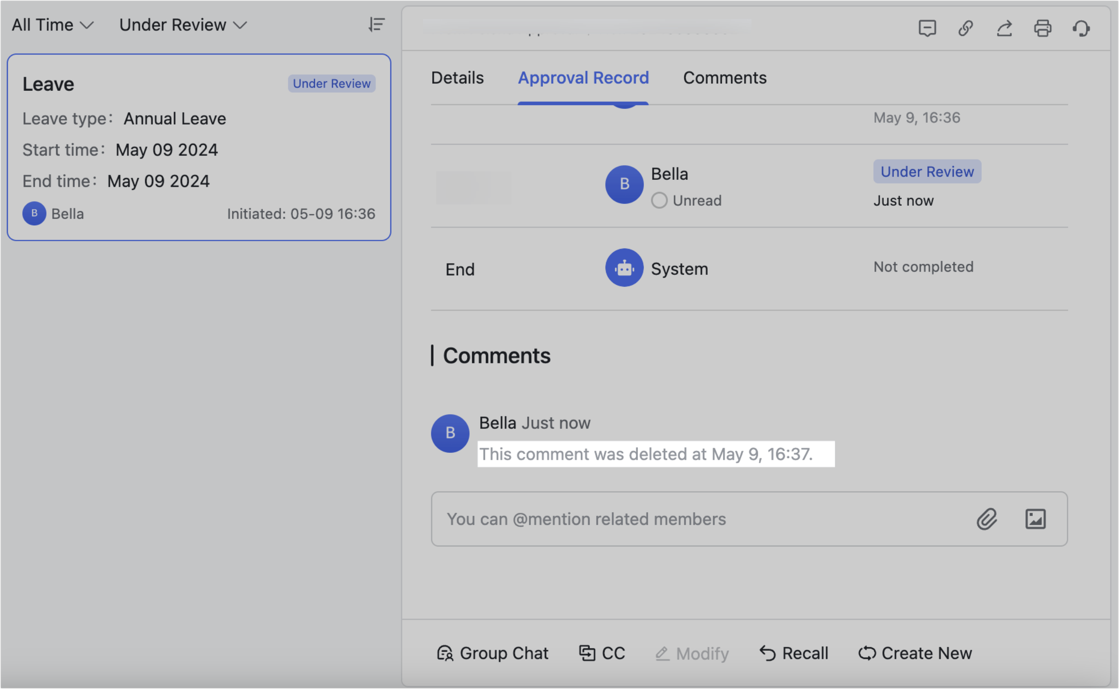Screen dimensions: 1119x689
Task: Switch to the Comments tab
Action: click(725, 77)
